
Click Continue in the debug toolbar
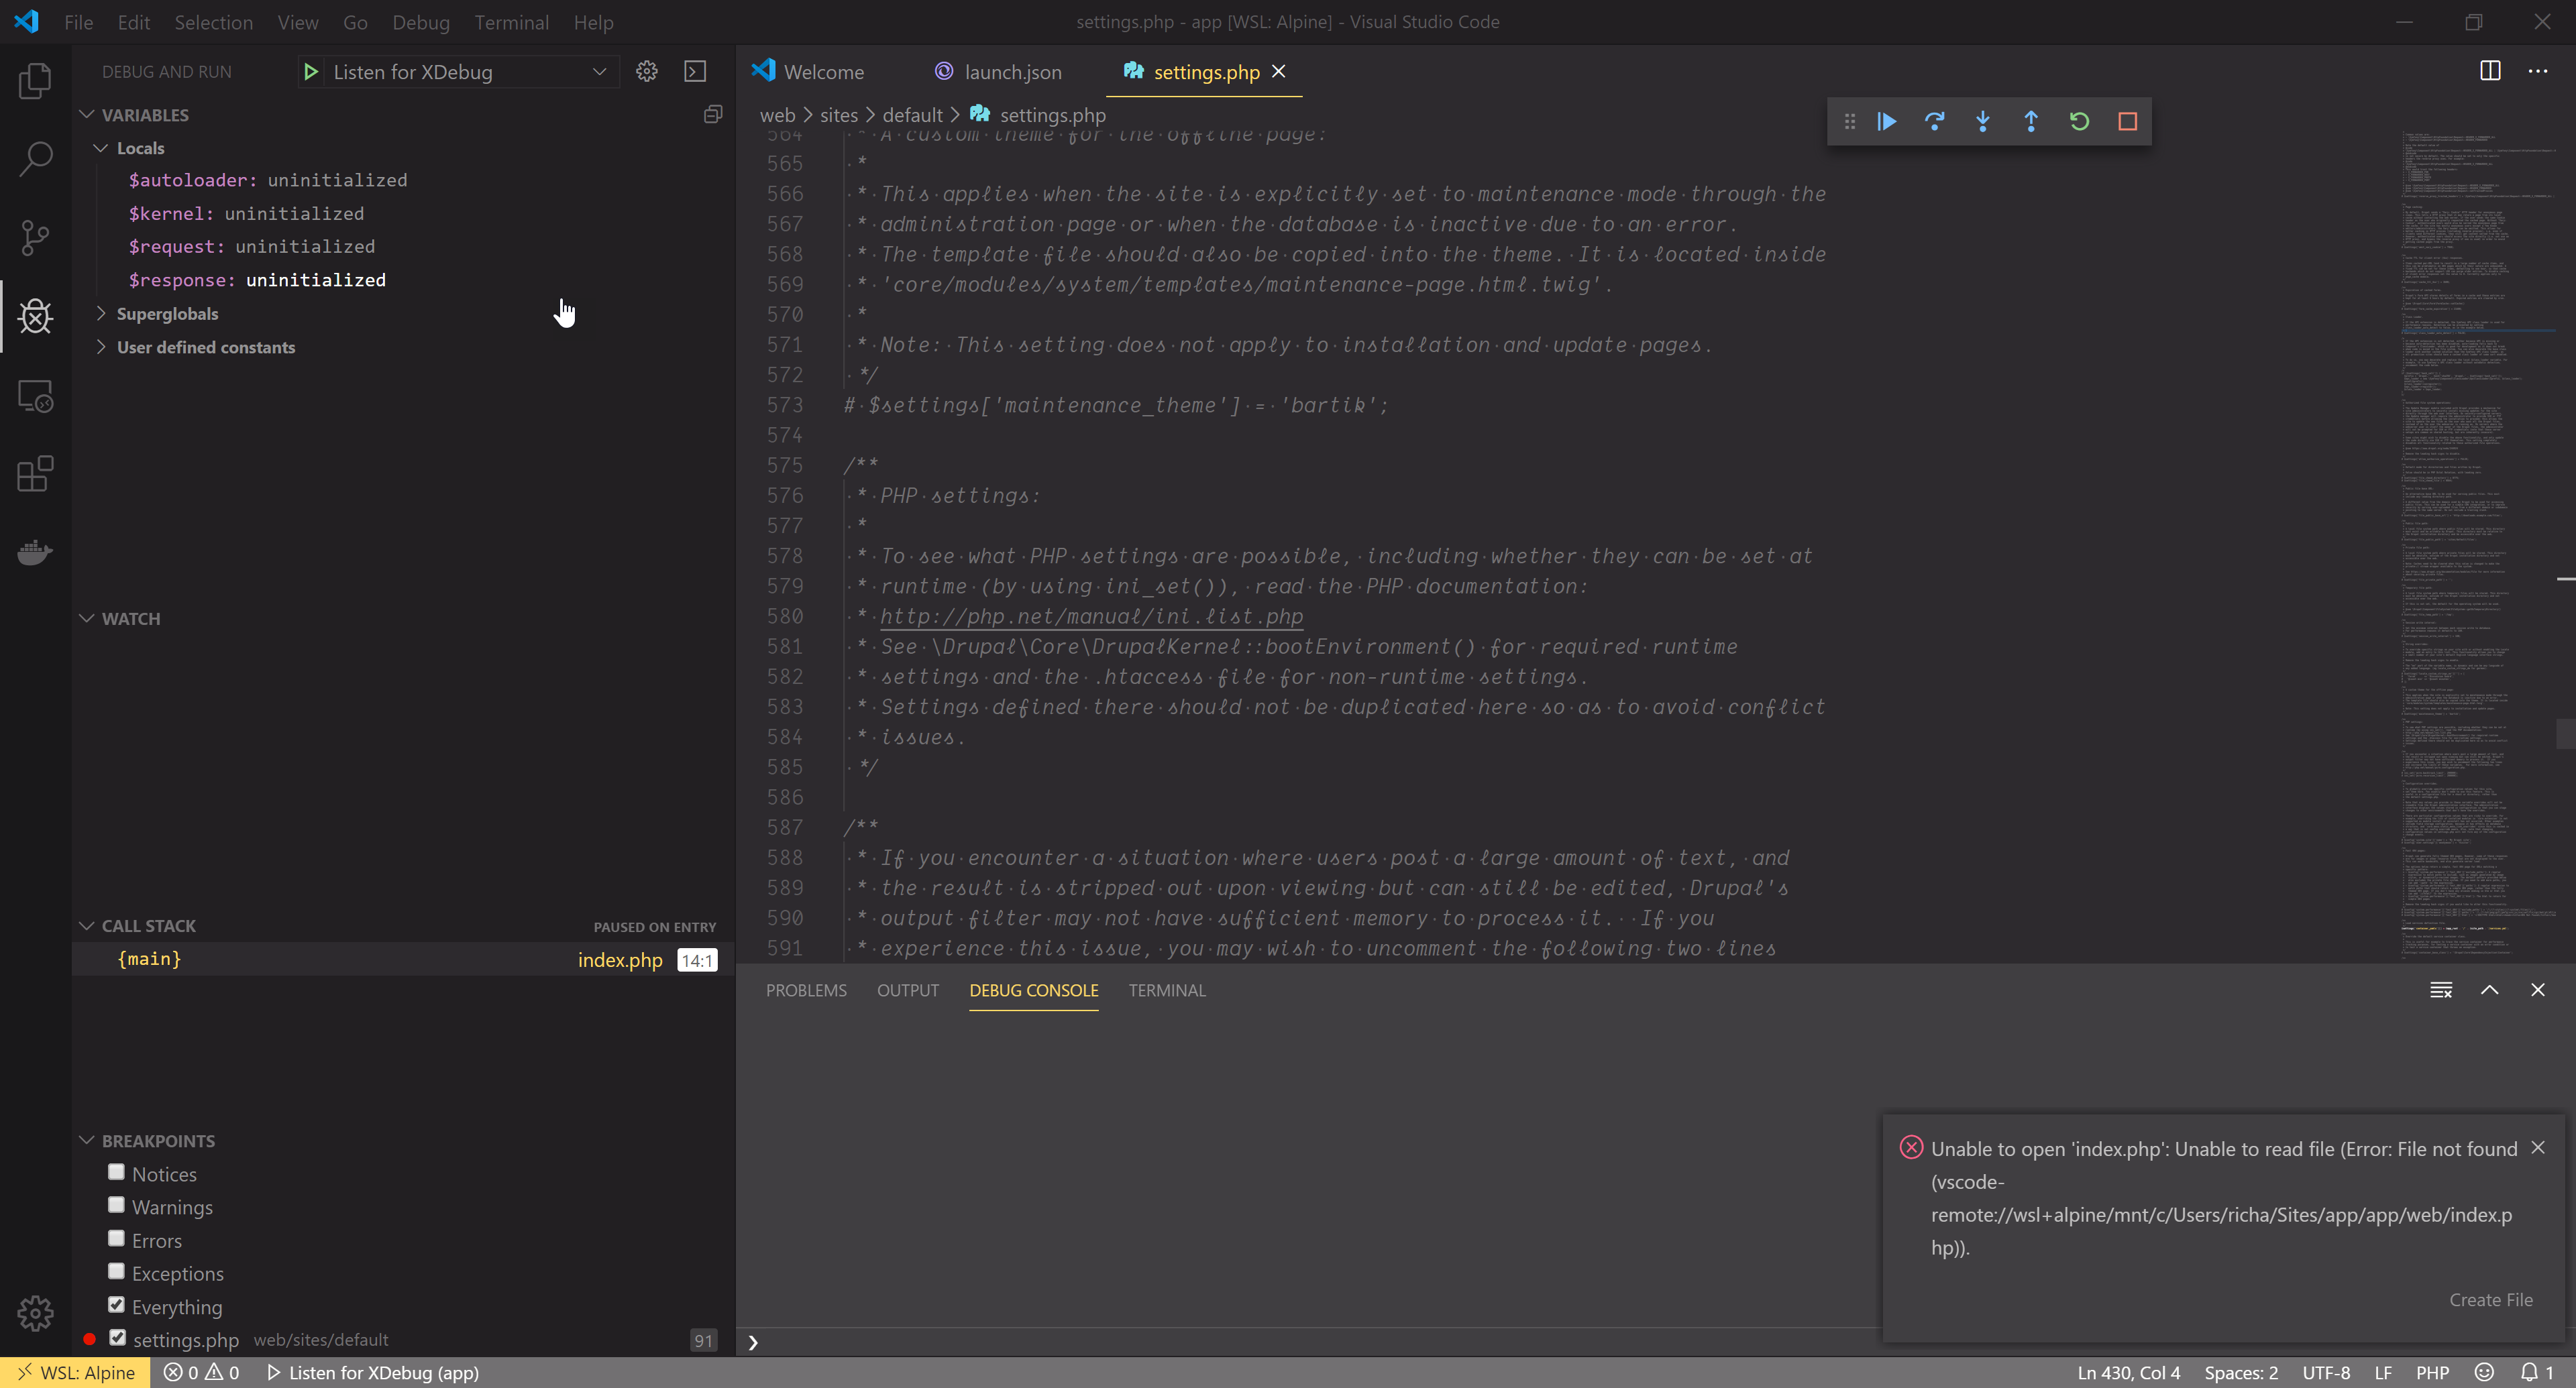[1886, 122]
